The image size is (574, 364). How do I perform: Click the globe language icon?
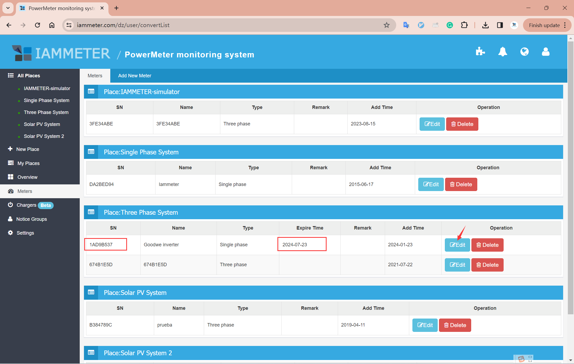pyautogui.click(x=524, y=52)
